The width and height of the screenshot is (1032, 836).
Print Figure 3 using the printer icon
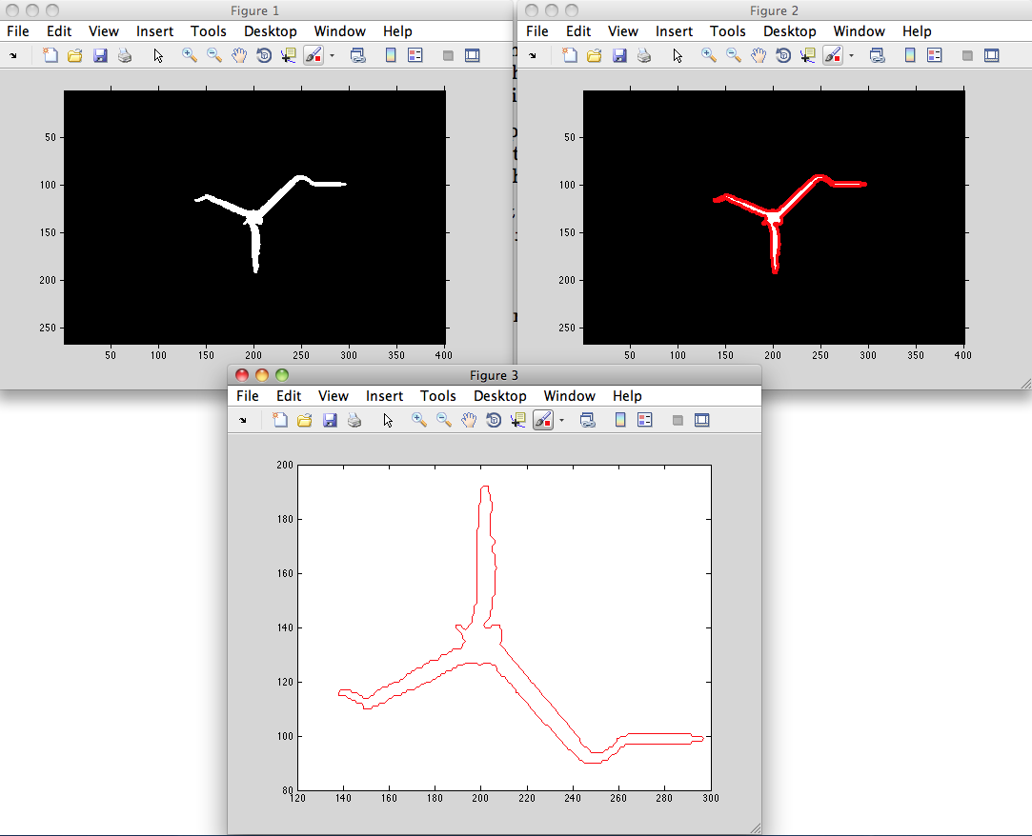tap(354, 420)
